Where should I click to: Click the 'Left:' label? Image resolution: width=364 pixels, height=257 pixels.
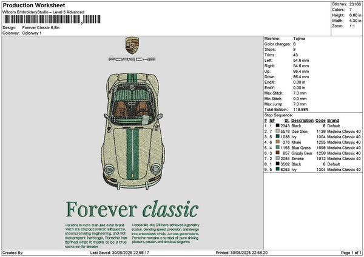[268, 60]
